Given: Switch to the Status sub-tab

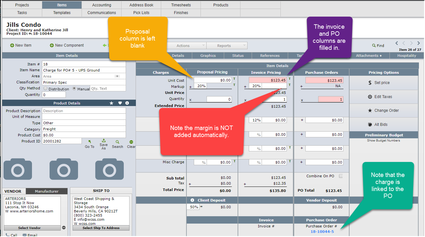Looking at the screenshot, I should [x=238, y=56].
